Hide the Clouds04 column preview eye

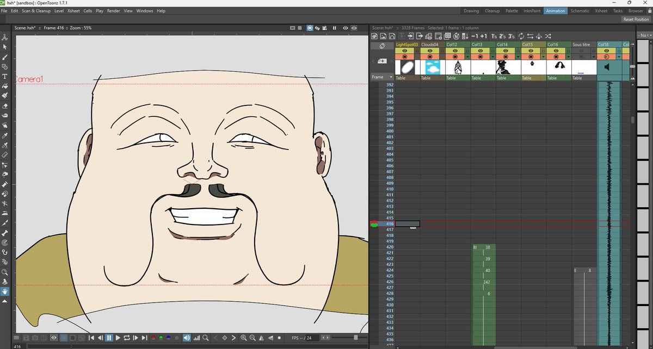tap(430, 50)
